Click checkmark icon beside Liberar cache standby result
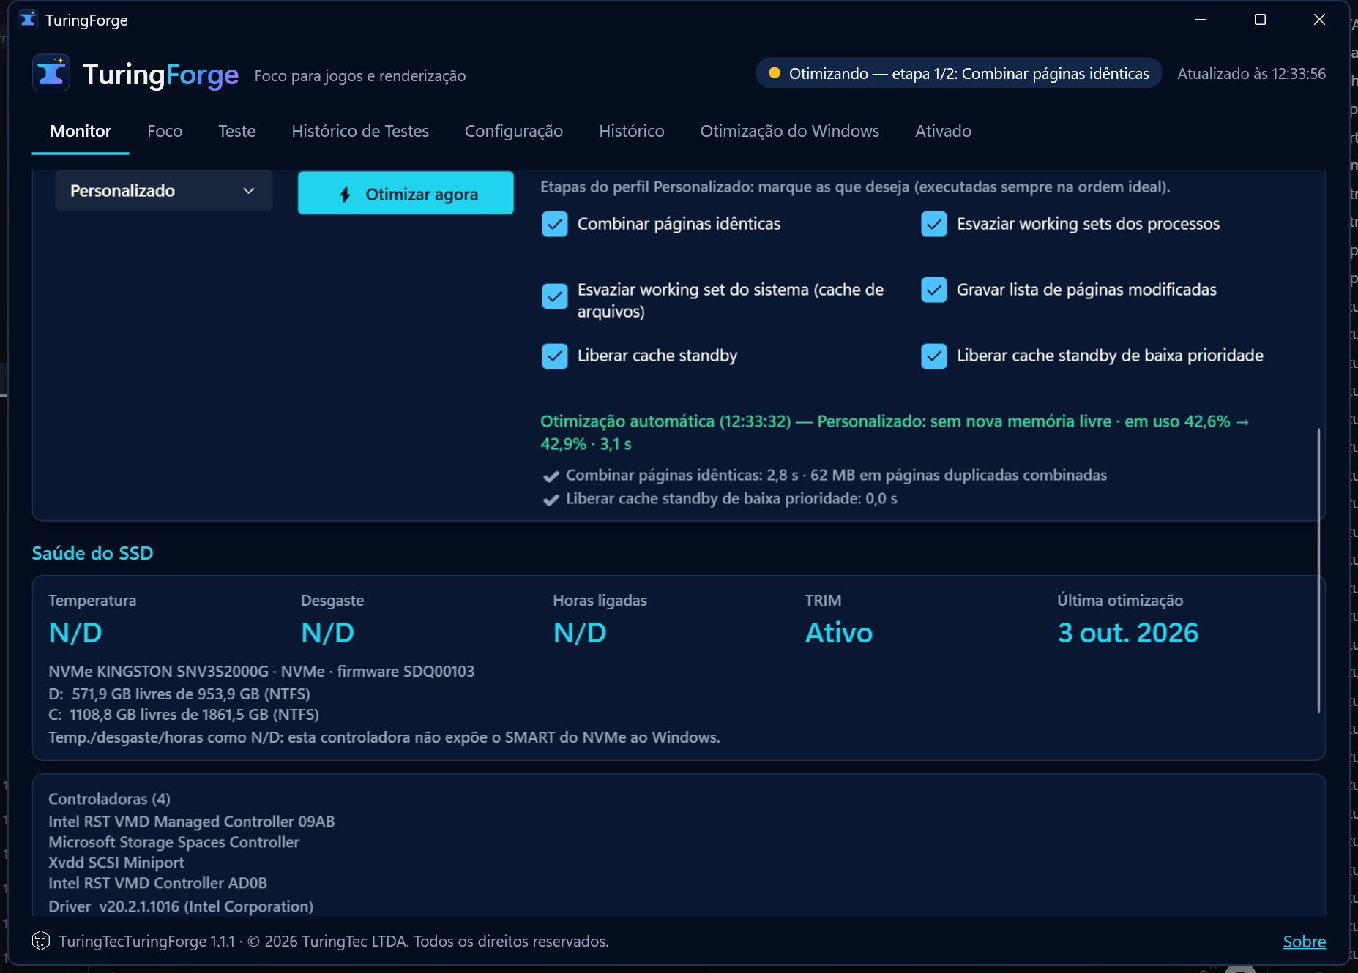Screen dimensions: 1358x973 (x=551, y=500)
